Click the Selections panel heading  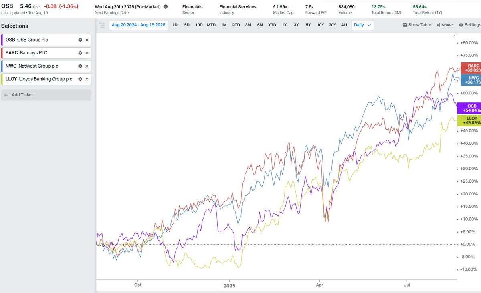point(15,26)
